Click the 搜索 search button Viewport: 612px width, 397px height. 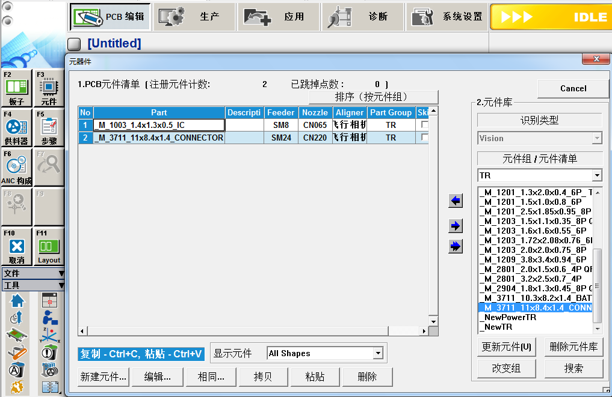tap(573, 368)
